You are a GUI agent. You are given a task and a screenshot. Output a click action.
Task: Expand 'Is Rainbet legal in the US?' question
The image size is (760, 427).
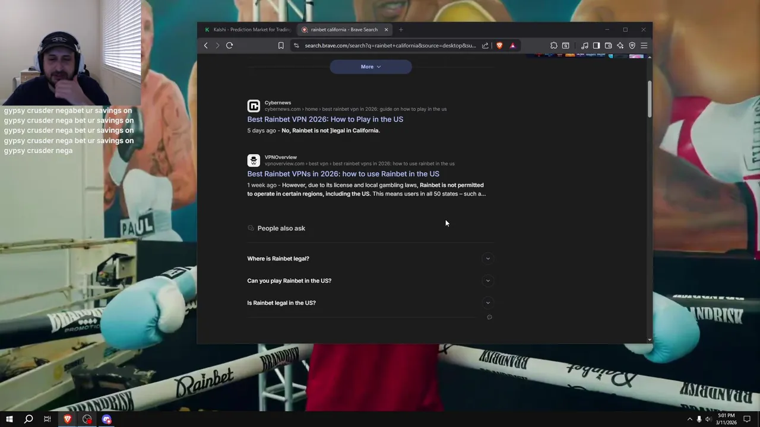pyautogui.click(x=370, y=302)
